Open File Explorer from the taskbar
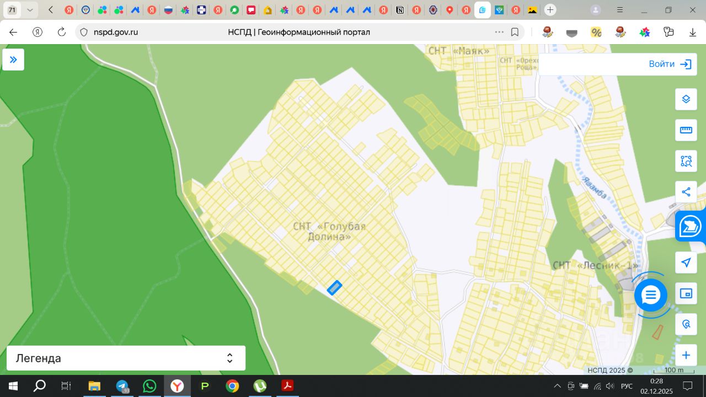Image resolution: width=706 pixels, height=397 pixels. tap(94, 386)
